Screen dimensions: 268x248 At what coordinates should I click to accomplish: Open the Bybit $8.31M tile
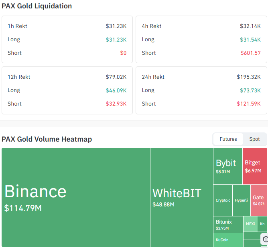click(228, 166)
